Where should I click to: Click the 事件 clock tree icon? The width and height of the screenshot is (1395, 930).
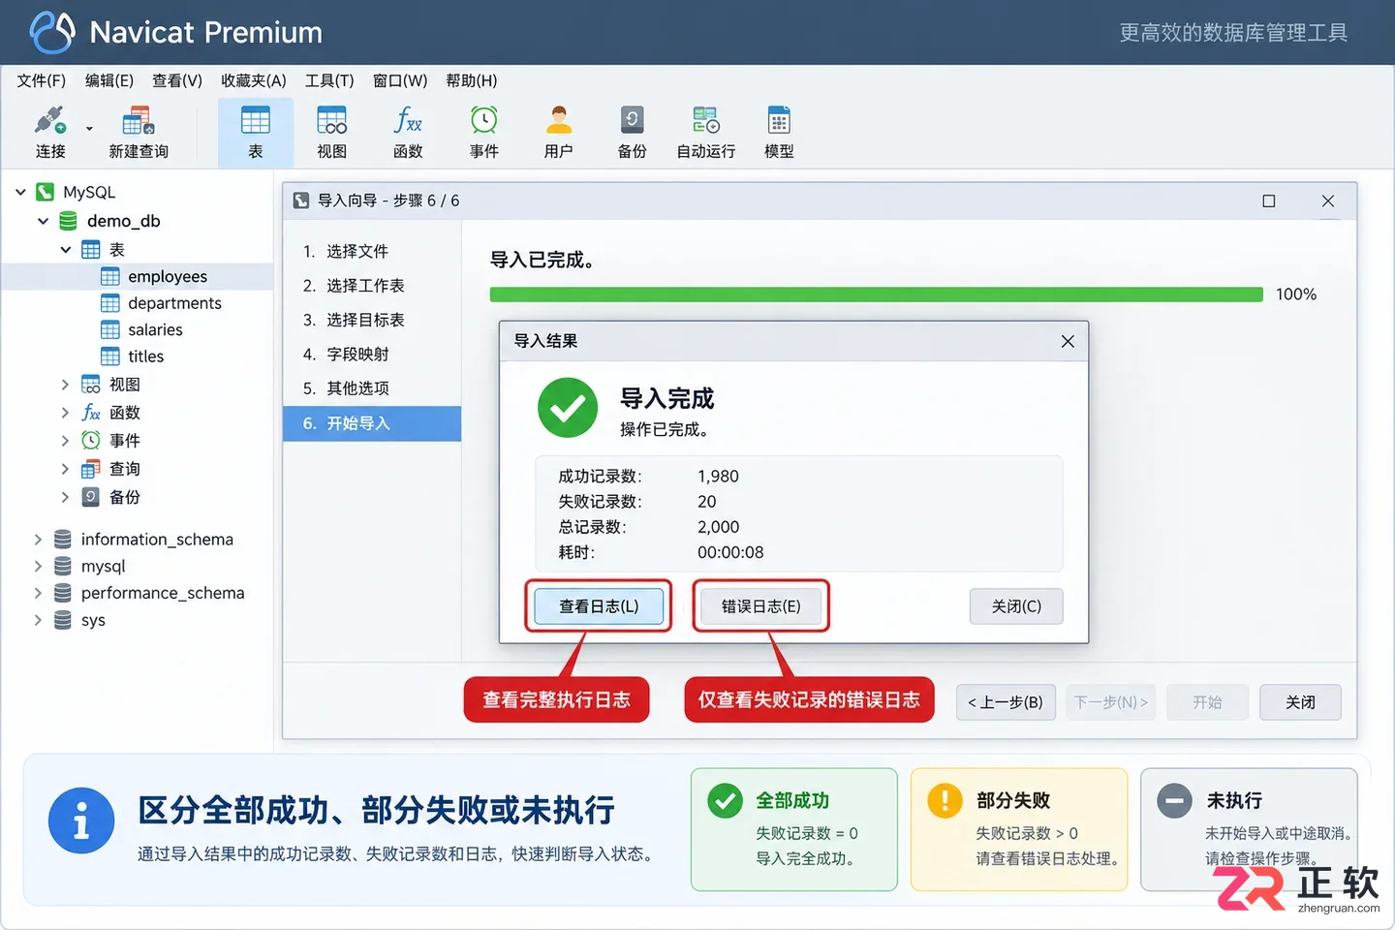pos(90,441)
